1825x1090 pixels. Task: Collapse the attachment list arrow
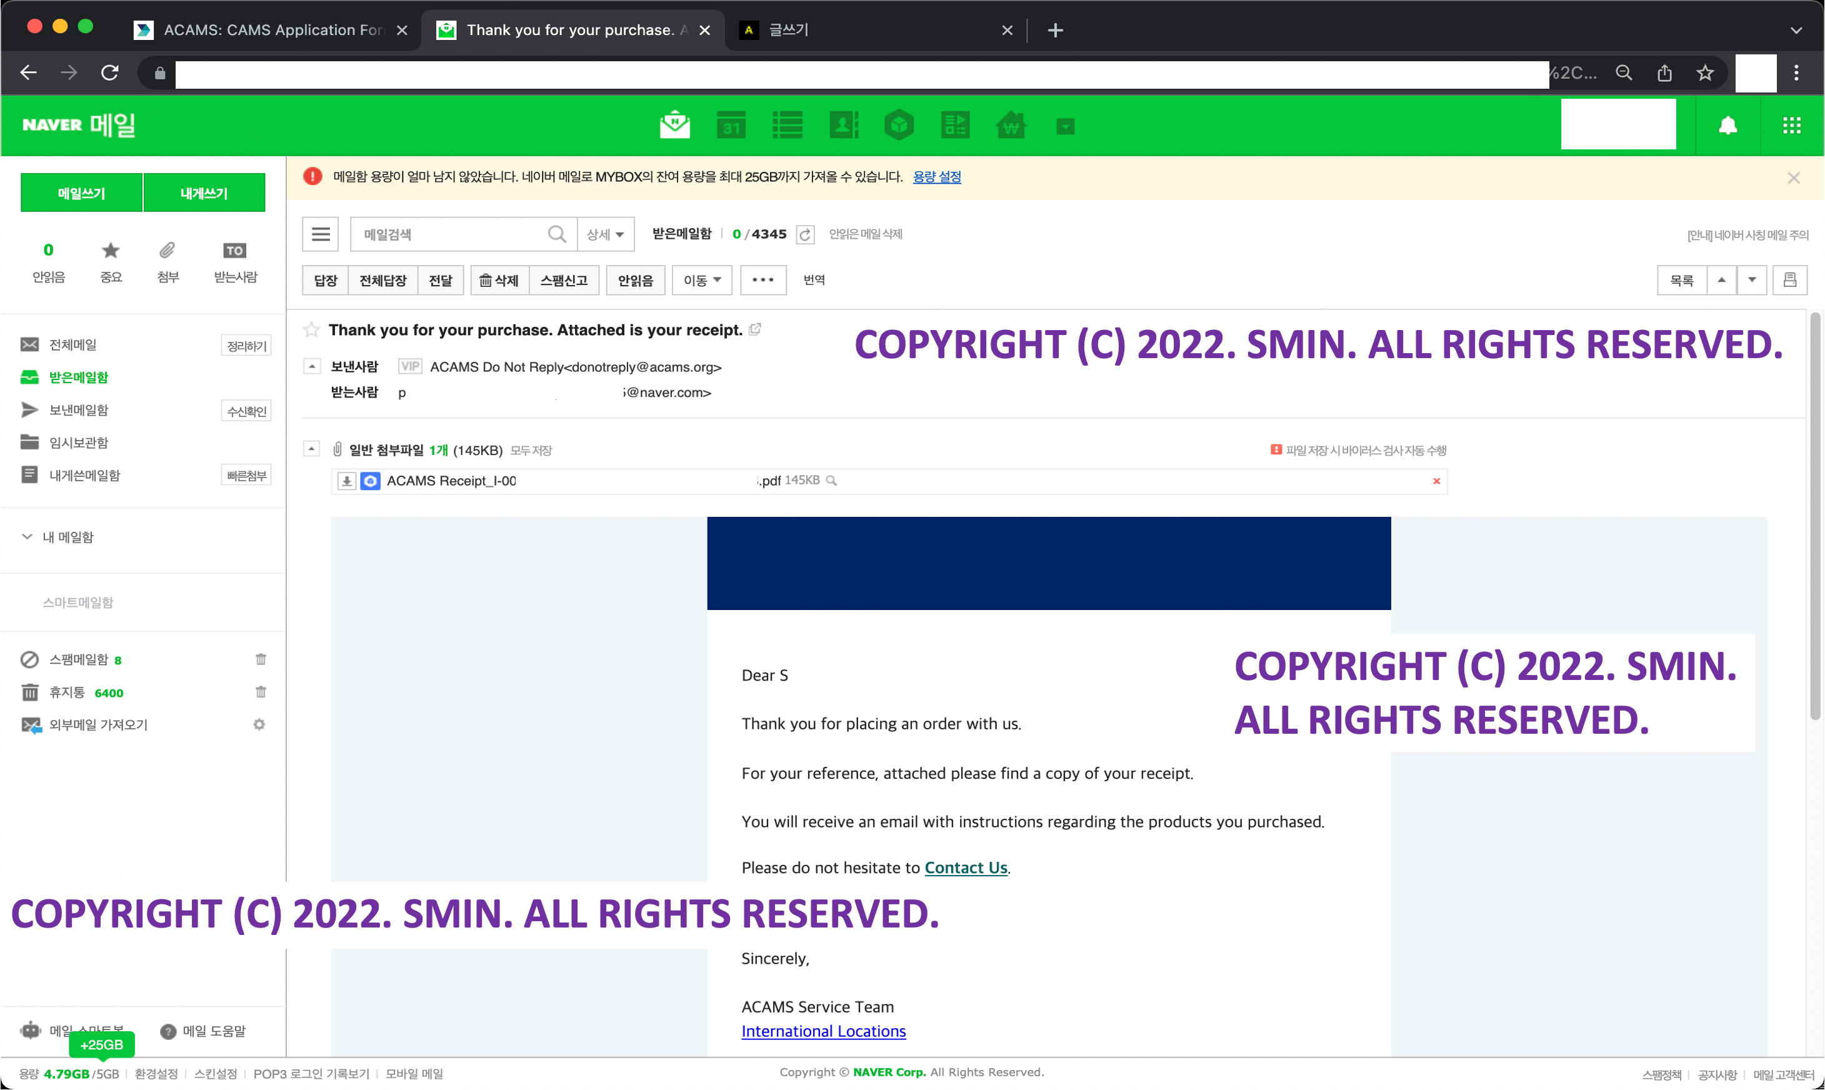pos(311,449)
